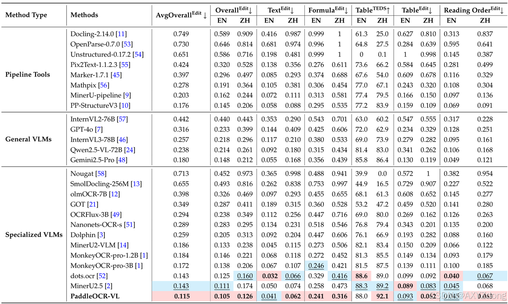
Task: Select the bold 0.089 Table Edit EN value for MinerU2.5
Action: pyautogui.click(x=405, y=286)
